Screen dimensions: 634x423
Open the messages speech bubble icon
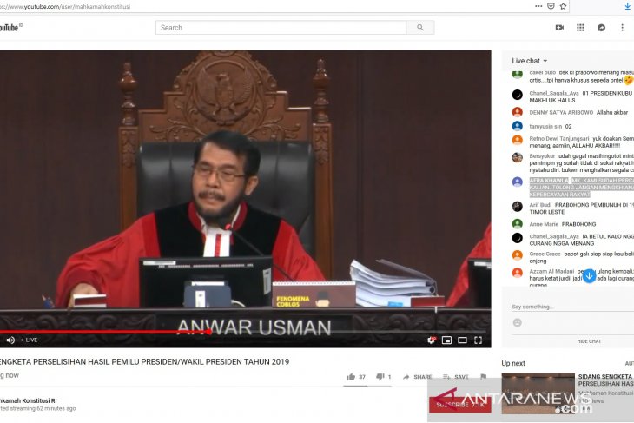coord(601,28)
